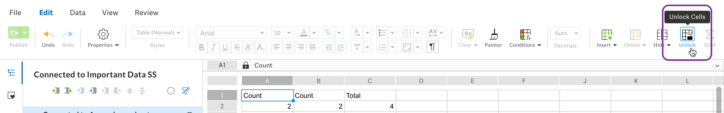Viewport: 724px width, 113px height.
Task: Open the Properties gear button
Action: pos(103,38)
